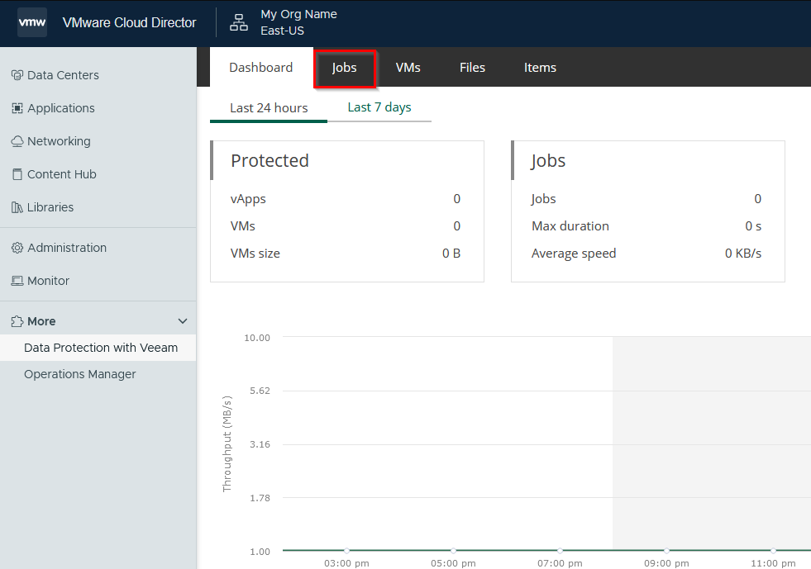811x569 pixels.
Task: Open Operations Manager entry
Action: (x=79, y=374)
